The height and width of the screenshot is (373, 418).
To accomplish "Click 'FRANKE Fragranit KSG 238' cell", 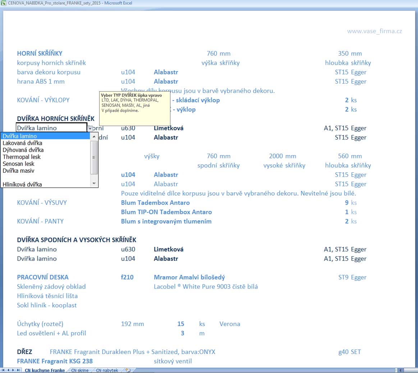I will pos(55,361).
